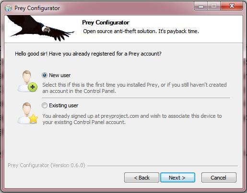
Task: Click the green plus badge on avatar
Action: pos(33,87)
